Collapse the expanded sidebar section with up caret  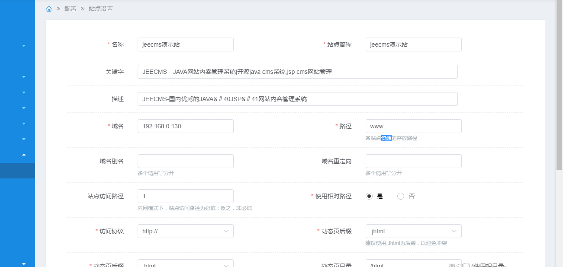pyautogui.click(x=24, y=154)
